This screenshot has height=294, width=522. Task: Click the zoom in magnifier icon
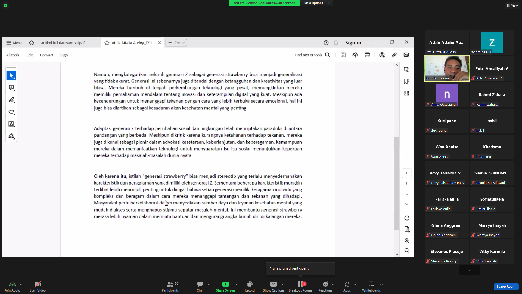pos(407,241)
